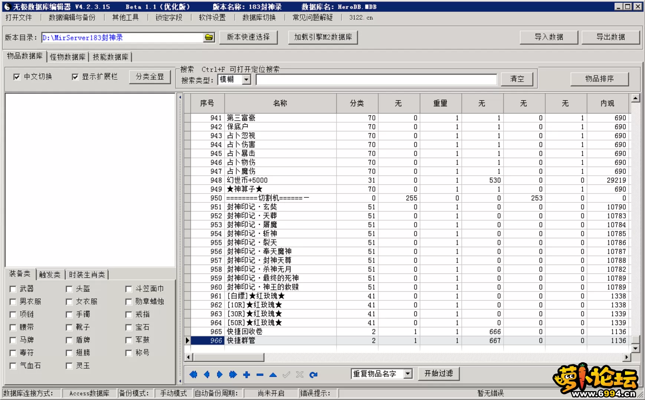Open the 打开文件 menu
645x400 pixels.
click(x=19, y=17)
